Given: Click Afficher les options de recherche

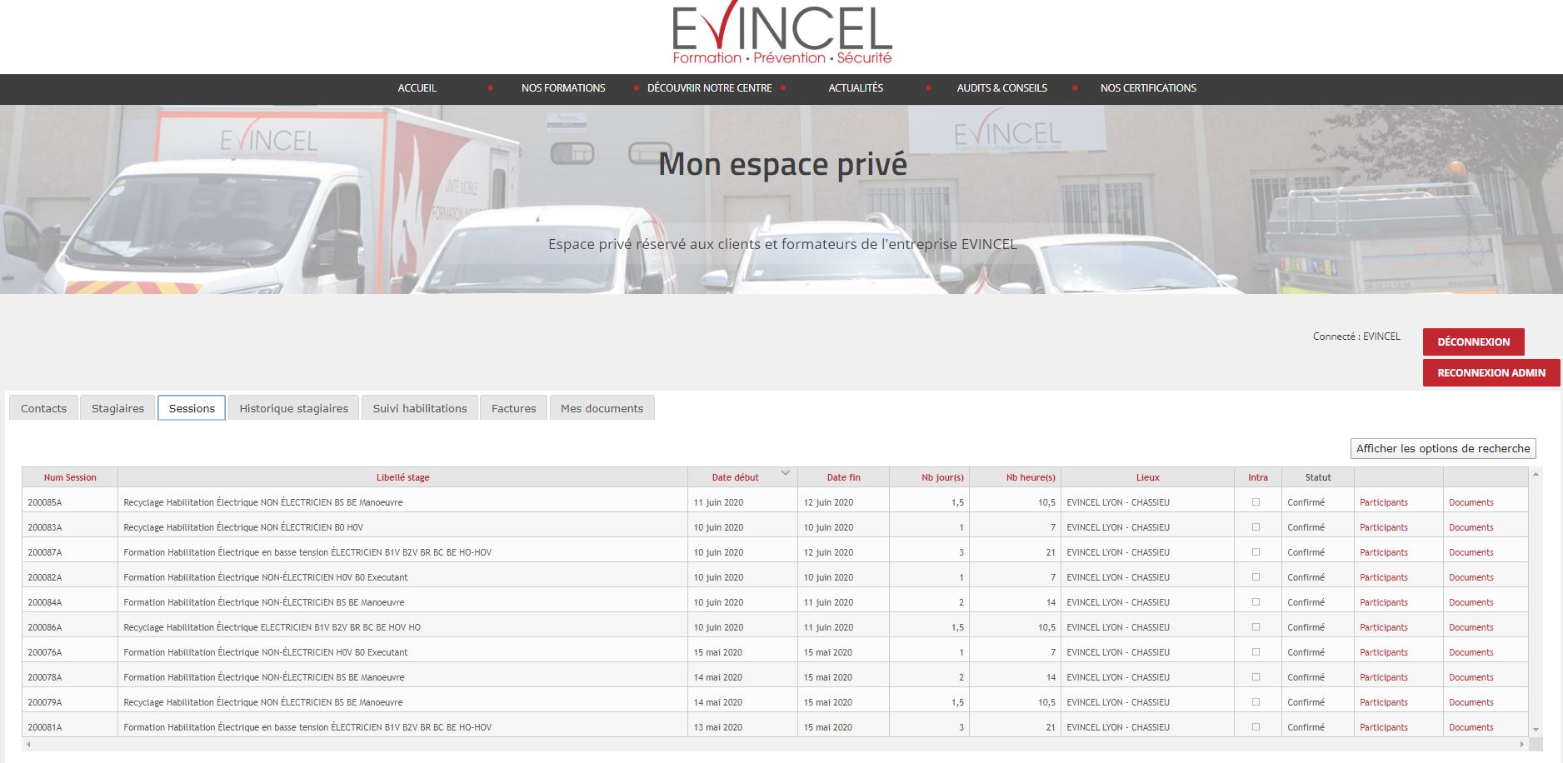Looking at the screenshot, I should pos(1443,448).
